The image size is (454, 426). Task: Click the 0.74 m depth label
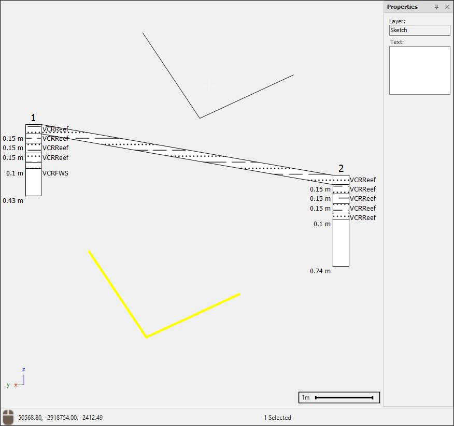[320, 271]
